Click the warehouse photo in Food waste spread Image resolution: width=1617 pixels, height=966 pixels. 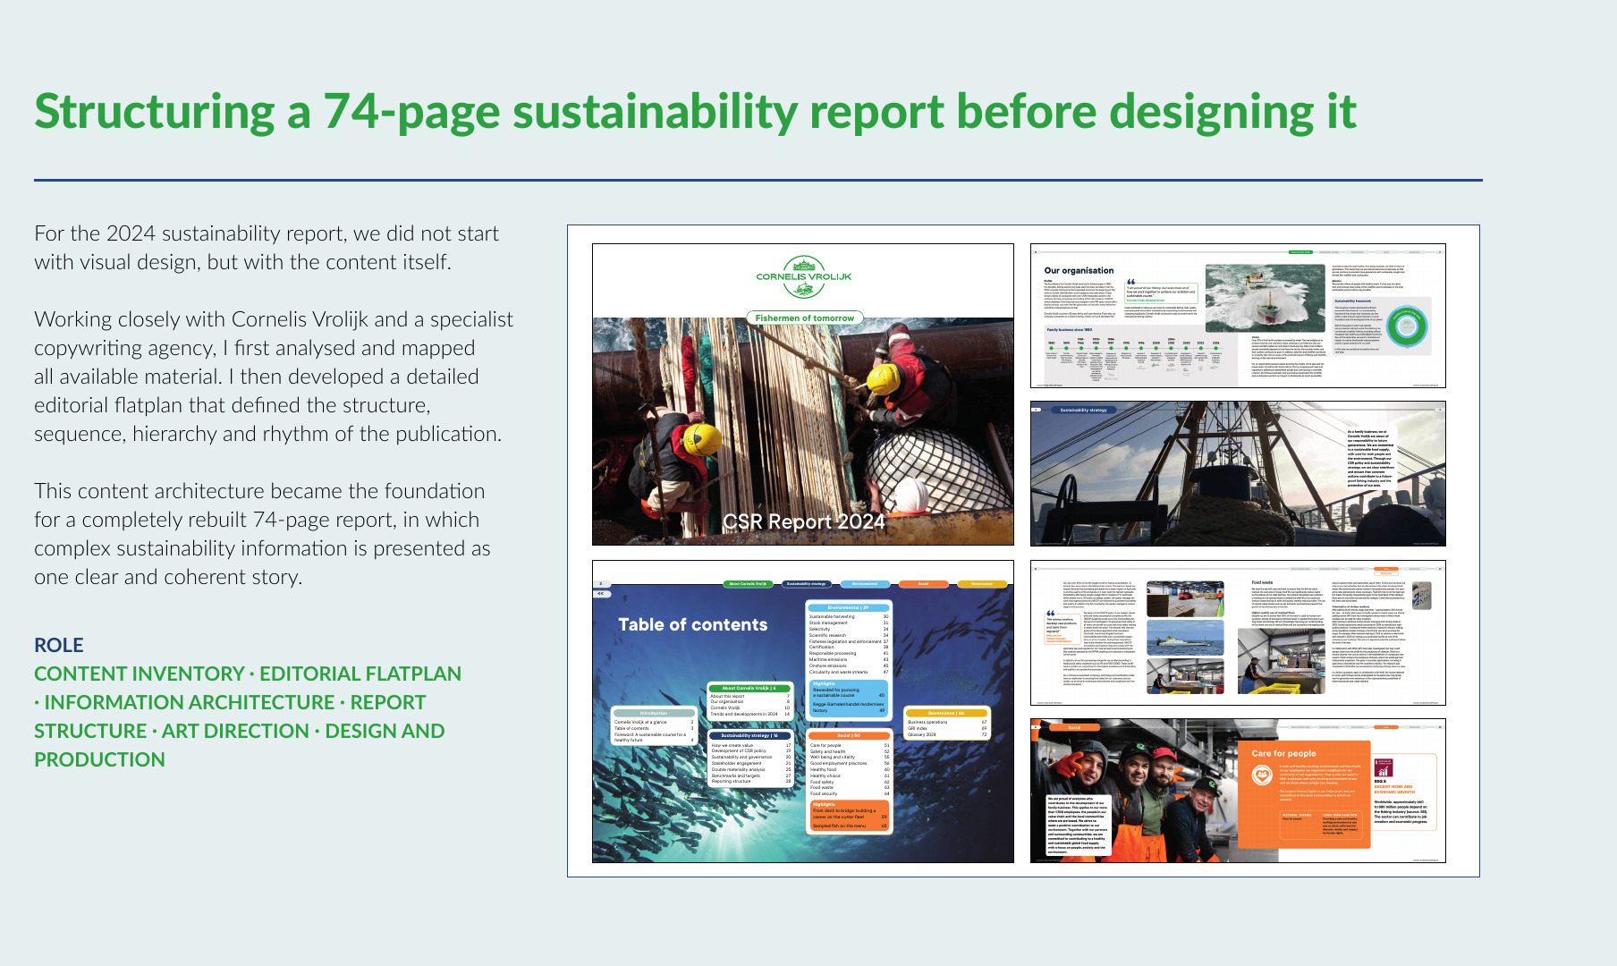[1185, 599]
